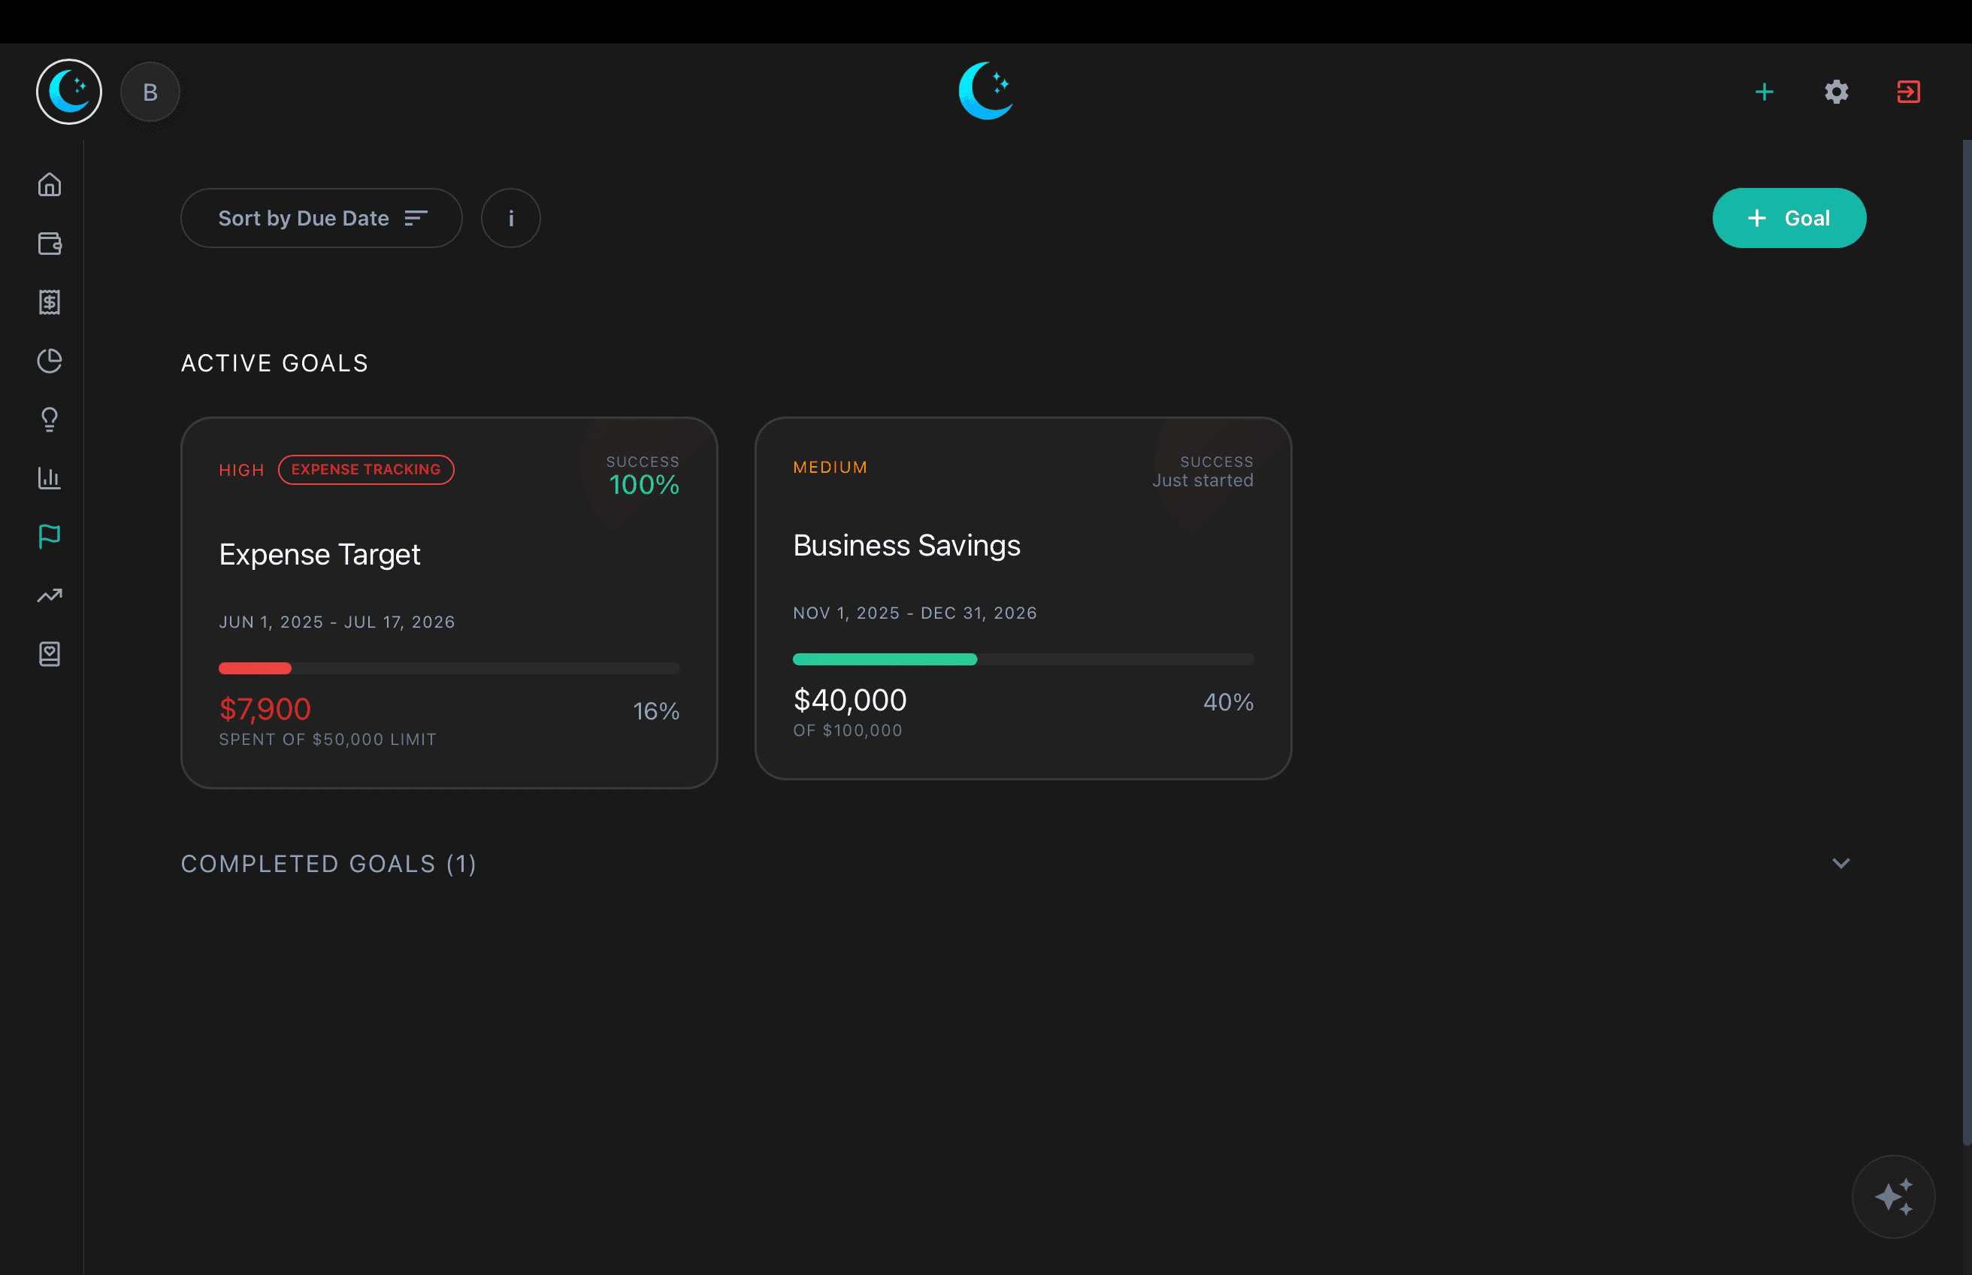The width and height of the screenshot is (1972, 1275).
Task: Click the info button beside sort
Action: (510, 218)
